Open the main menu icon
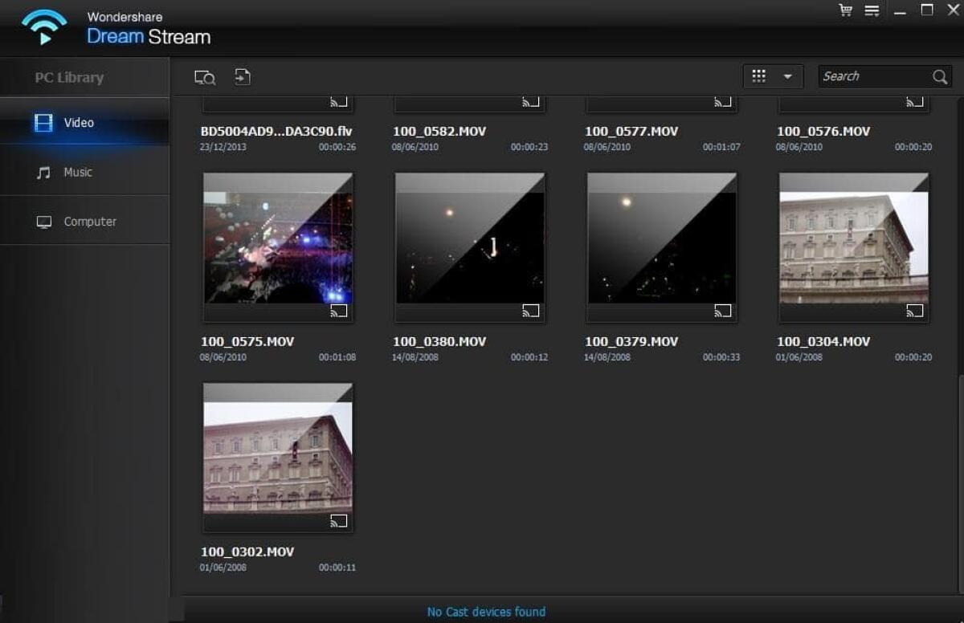The width and height of the screenshot is (964, 623). 872,11
